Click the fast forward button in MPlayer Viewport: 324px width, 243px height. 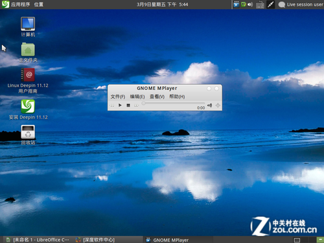pos(136,106)
